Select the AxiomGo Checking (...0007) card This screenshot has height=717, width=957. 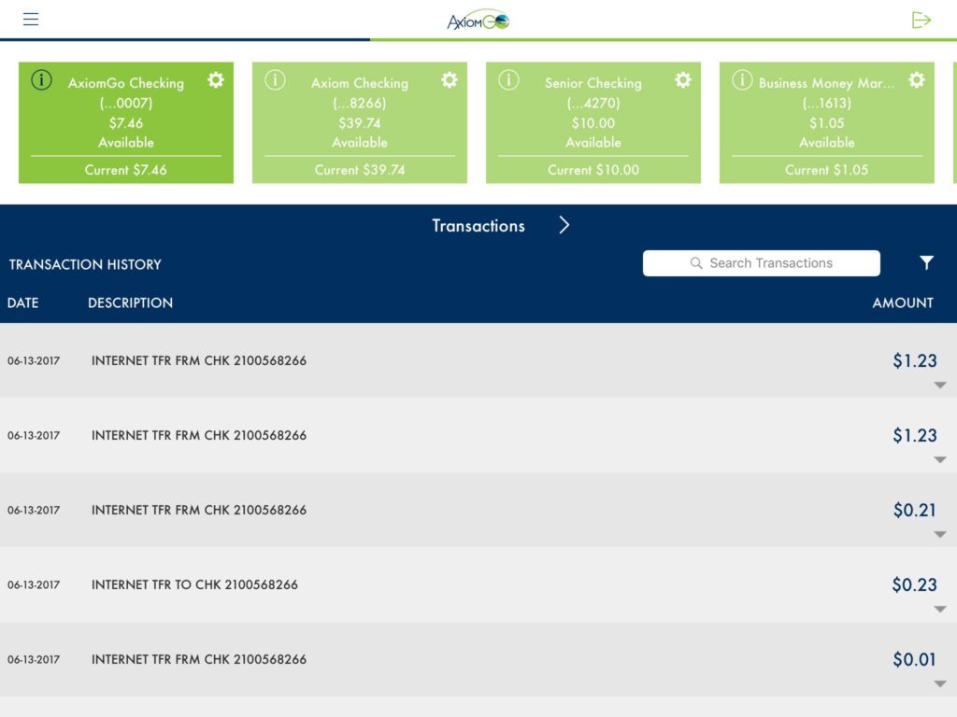126,122
